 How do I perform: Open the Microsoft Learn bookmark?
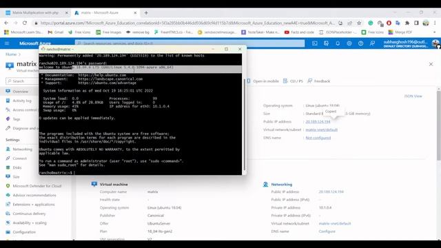click(23, 32)
